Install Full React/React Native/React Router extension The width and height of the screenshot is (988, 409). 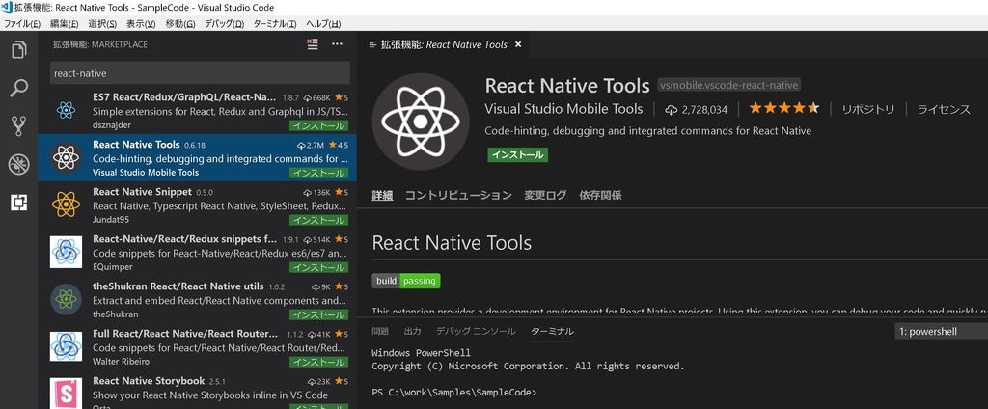[x=318, y=362]
